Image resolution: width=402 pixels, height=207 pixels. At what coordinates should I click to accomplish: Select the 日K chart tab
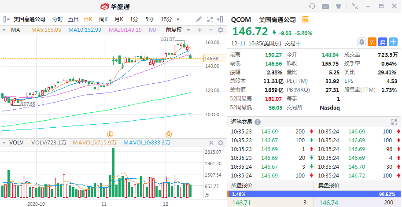point(88,19)
